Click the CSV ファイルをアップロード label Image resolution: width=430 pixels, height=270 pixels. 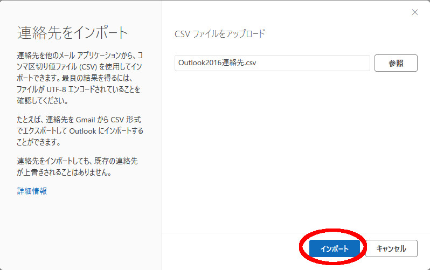click(220, 33)
